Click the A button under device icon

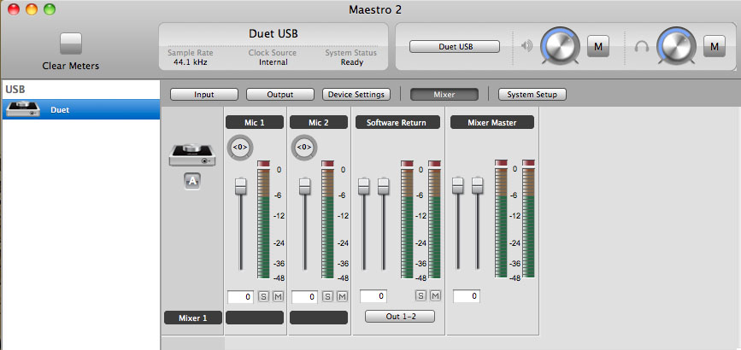coord(192,181)
